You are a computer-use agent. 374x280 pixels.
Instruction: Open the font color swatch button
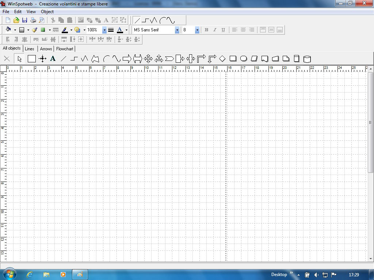tap(119, 30)
